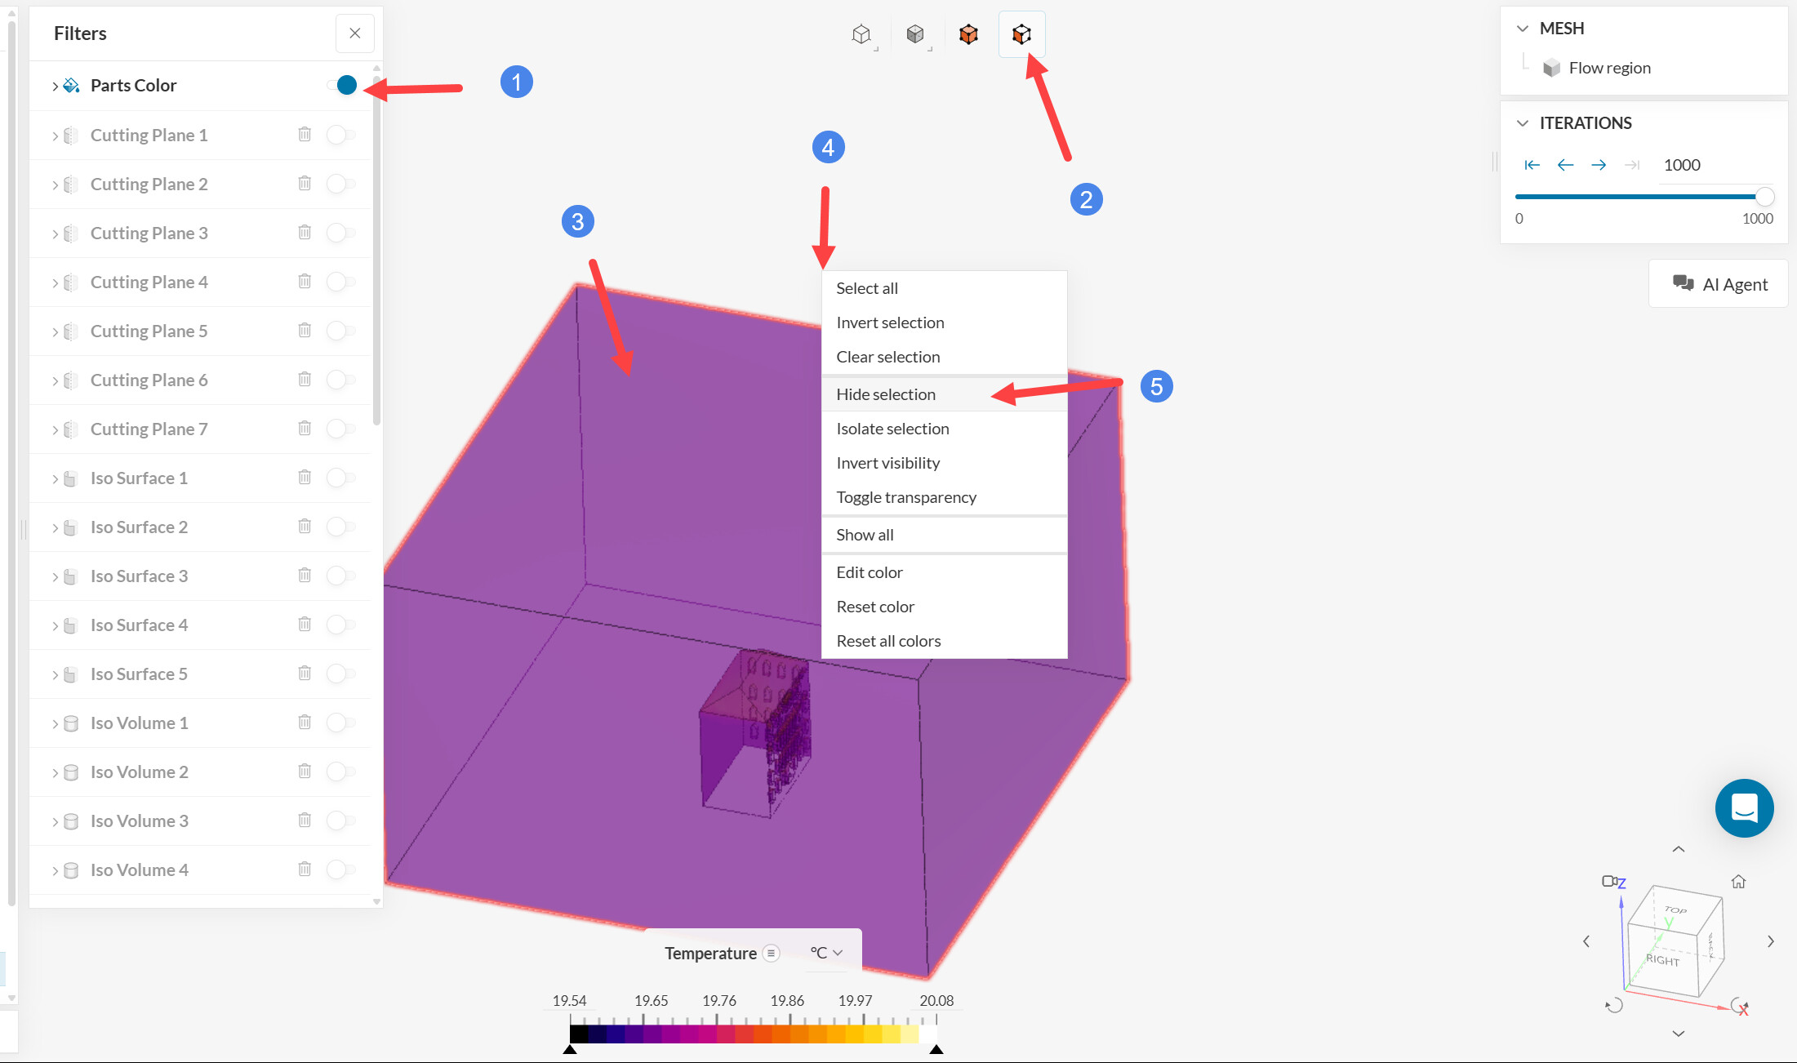Click the home view icon near orientation cube
This screenshot has width=1797, height=1063.
pyautogui.click(x=1738, y=882)
